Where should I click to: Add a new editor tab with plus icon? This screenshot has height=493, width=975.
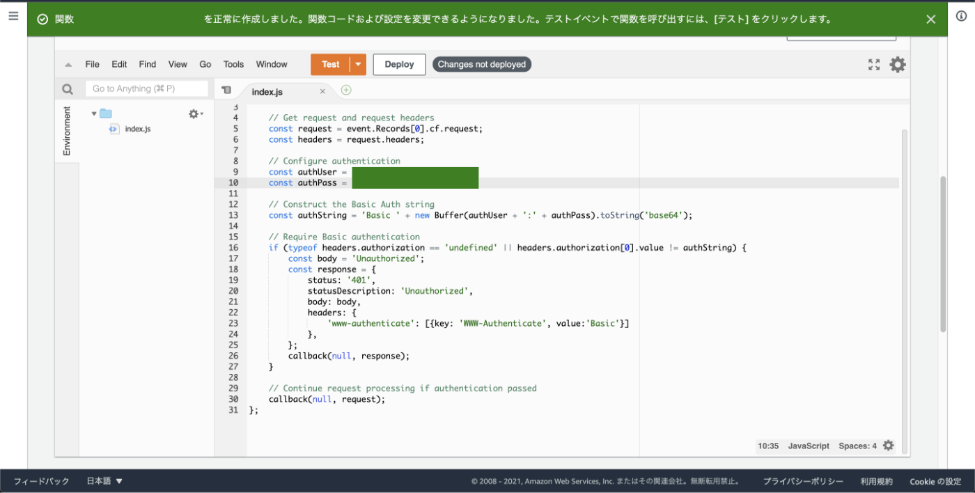pyautogui.click(x=346, y=90)
